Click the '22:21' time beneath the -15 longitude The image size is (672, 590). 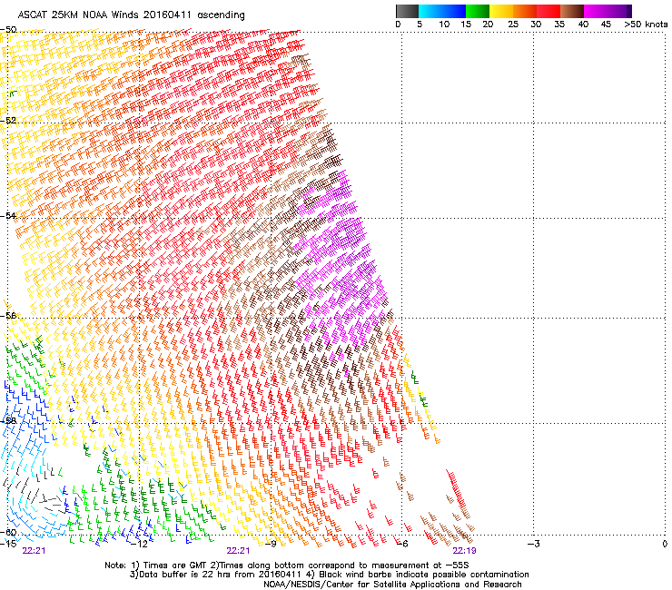(x=34, y=551)
